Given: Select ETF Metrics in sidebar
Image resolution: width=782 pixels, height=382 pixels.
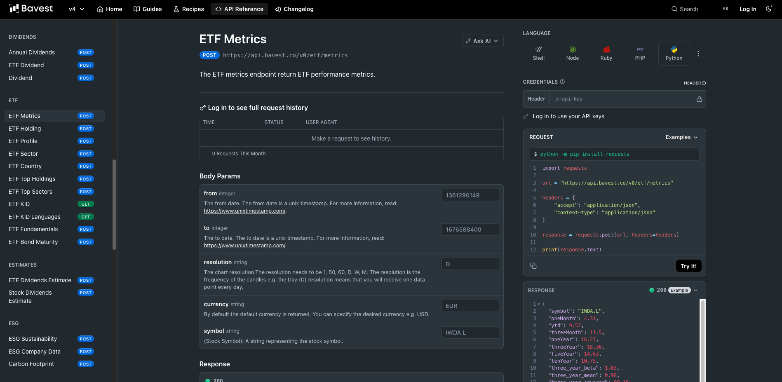Looking at the screenshot, I should point(54,116).
